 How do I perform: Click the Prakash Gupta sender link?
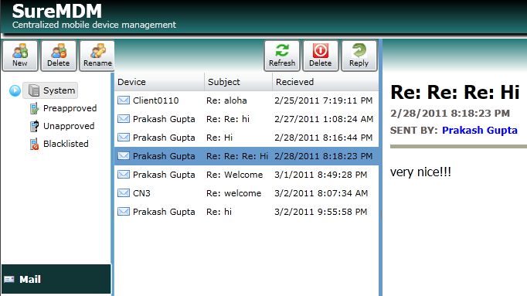click(480, 130)
